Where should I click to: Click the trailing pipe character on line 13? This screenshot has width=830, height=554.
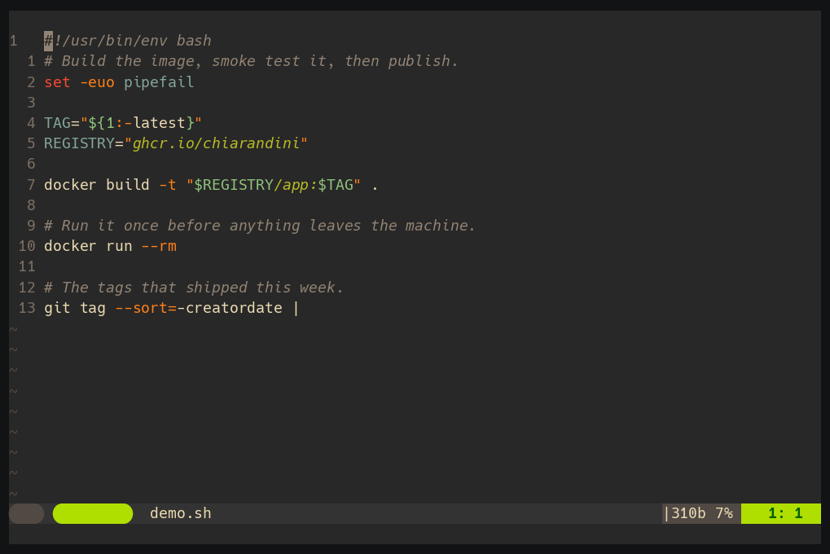[296, 308]
